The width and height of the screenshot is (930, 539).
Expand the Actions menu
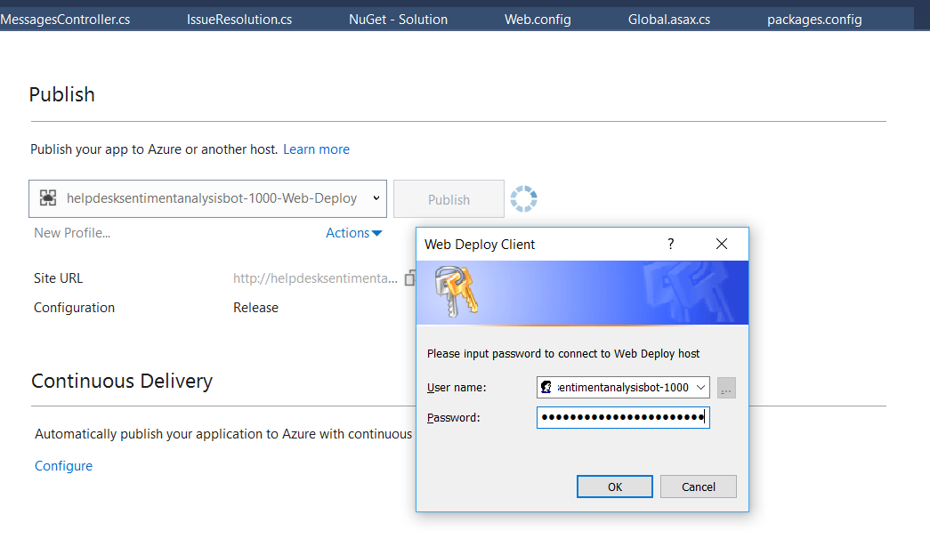coord(353,233)
